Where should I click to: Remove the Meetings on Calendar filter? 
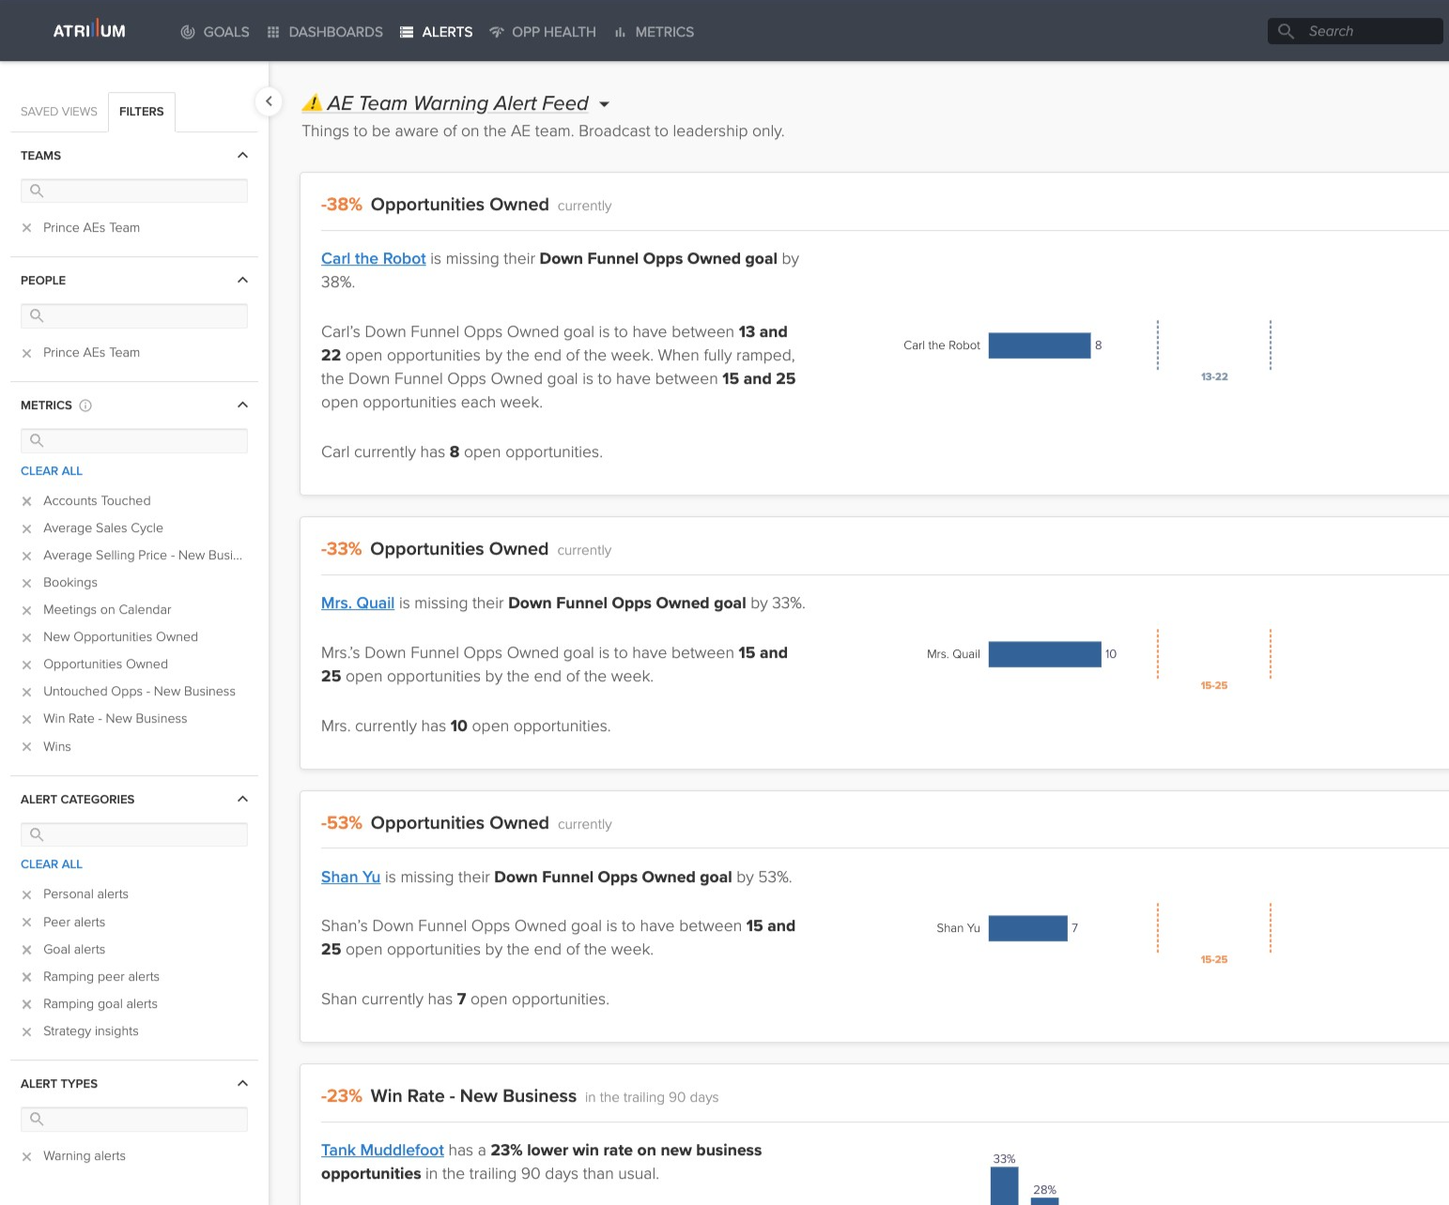[26, 610]
